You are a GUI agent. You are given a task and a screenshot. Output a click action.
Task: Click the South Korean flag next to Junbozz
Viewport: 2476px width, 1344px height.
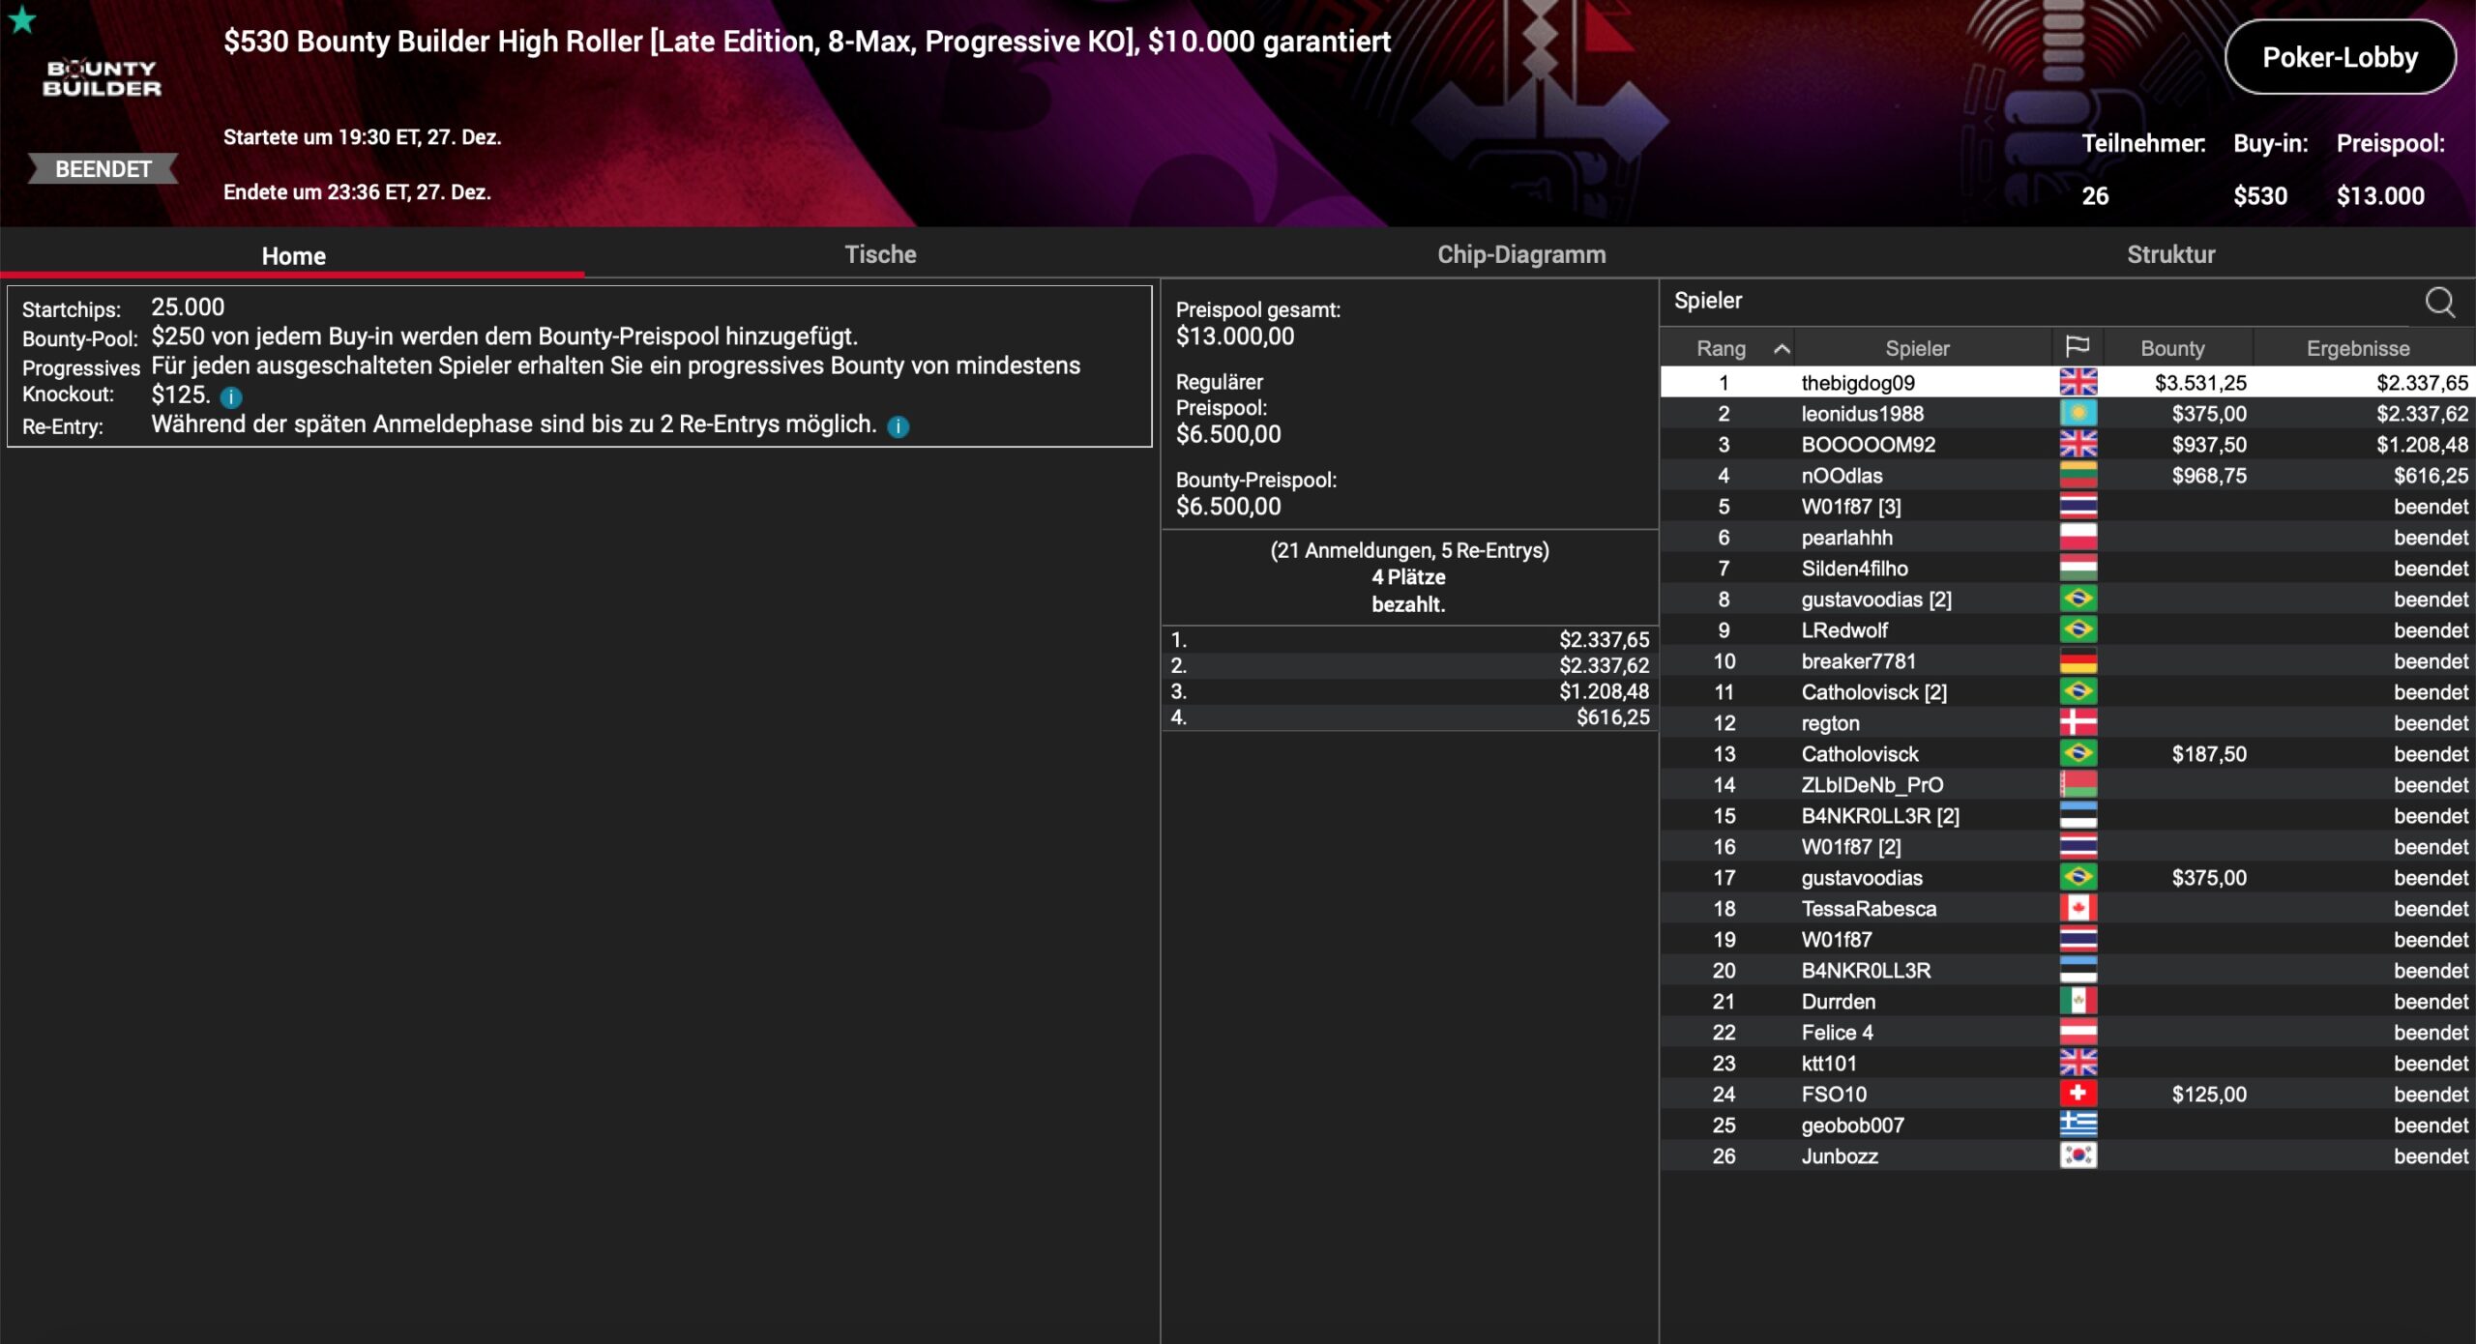2078,1155
